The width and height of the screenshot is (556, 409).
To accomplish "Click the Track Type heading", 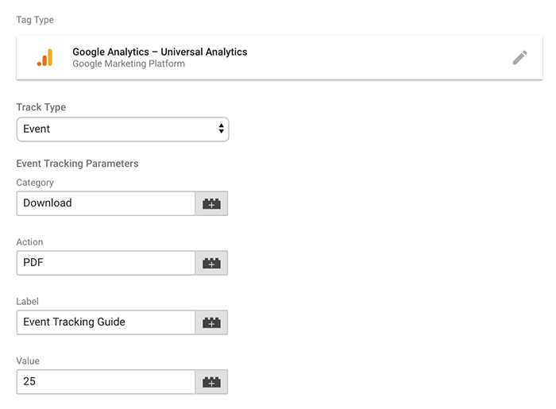I will [x=41, y=107].
